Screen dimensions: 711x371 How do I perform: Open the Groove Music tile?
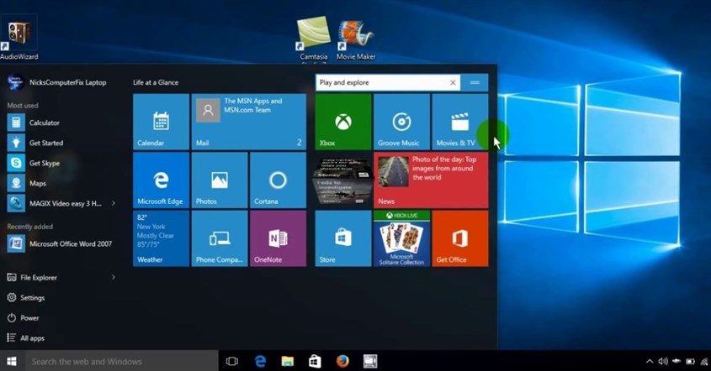click(x=401, y=122)
